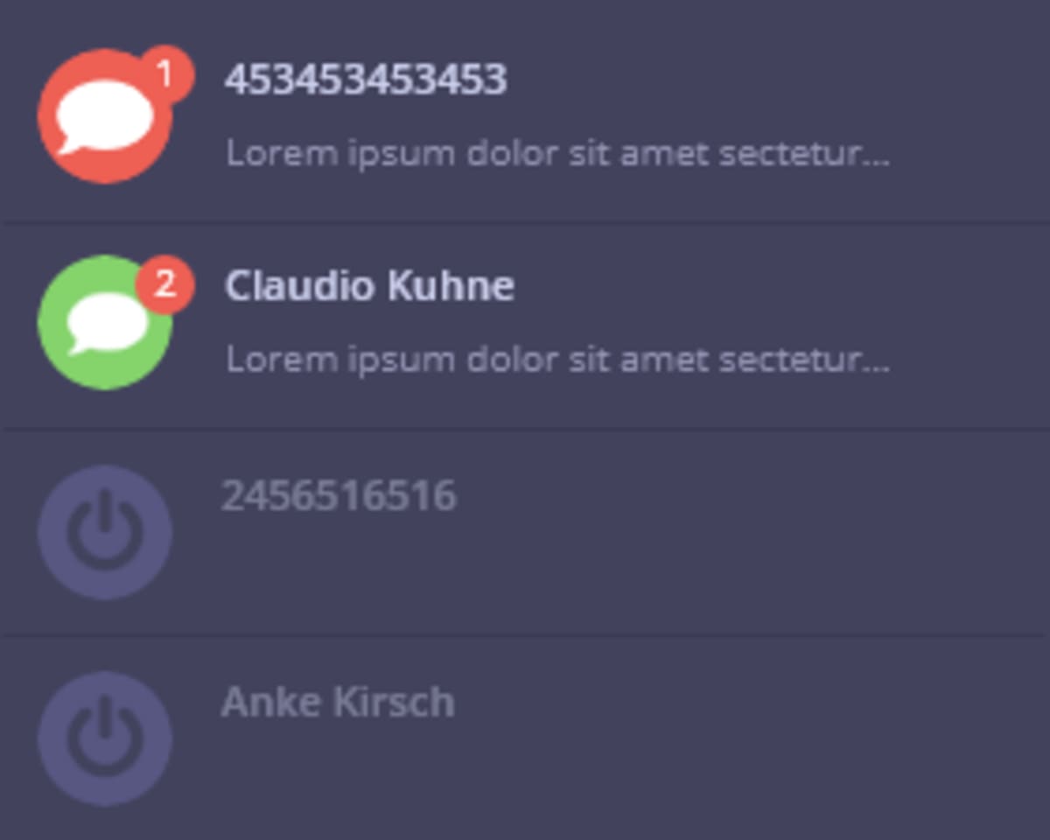Open Claudio Kuhne conversation name
Viewport: 1050px width, 840px height.
(x=369, y=286)
